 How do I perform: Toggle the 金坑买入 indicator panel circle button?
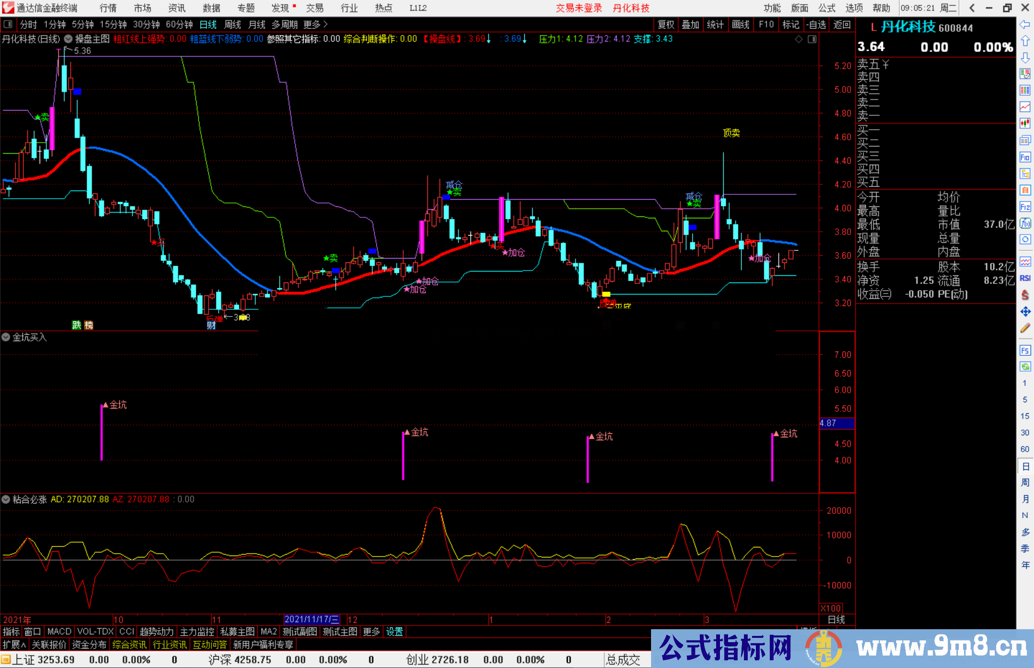point(6,337)
